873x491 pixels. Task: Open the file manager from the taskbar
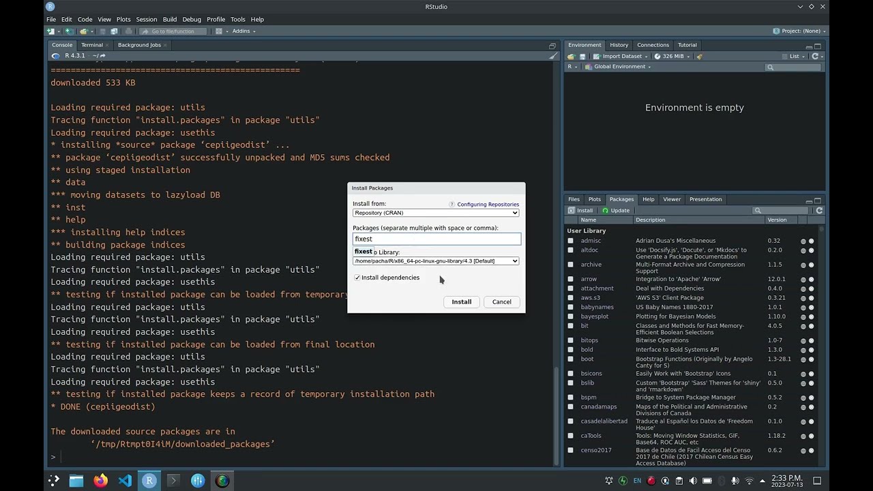point(76,481)
